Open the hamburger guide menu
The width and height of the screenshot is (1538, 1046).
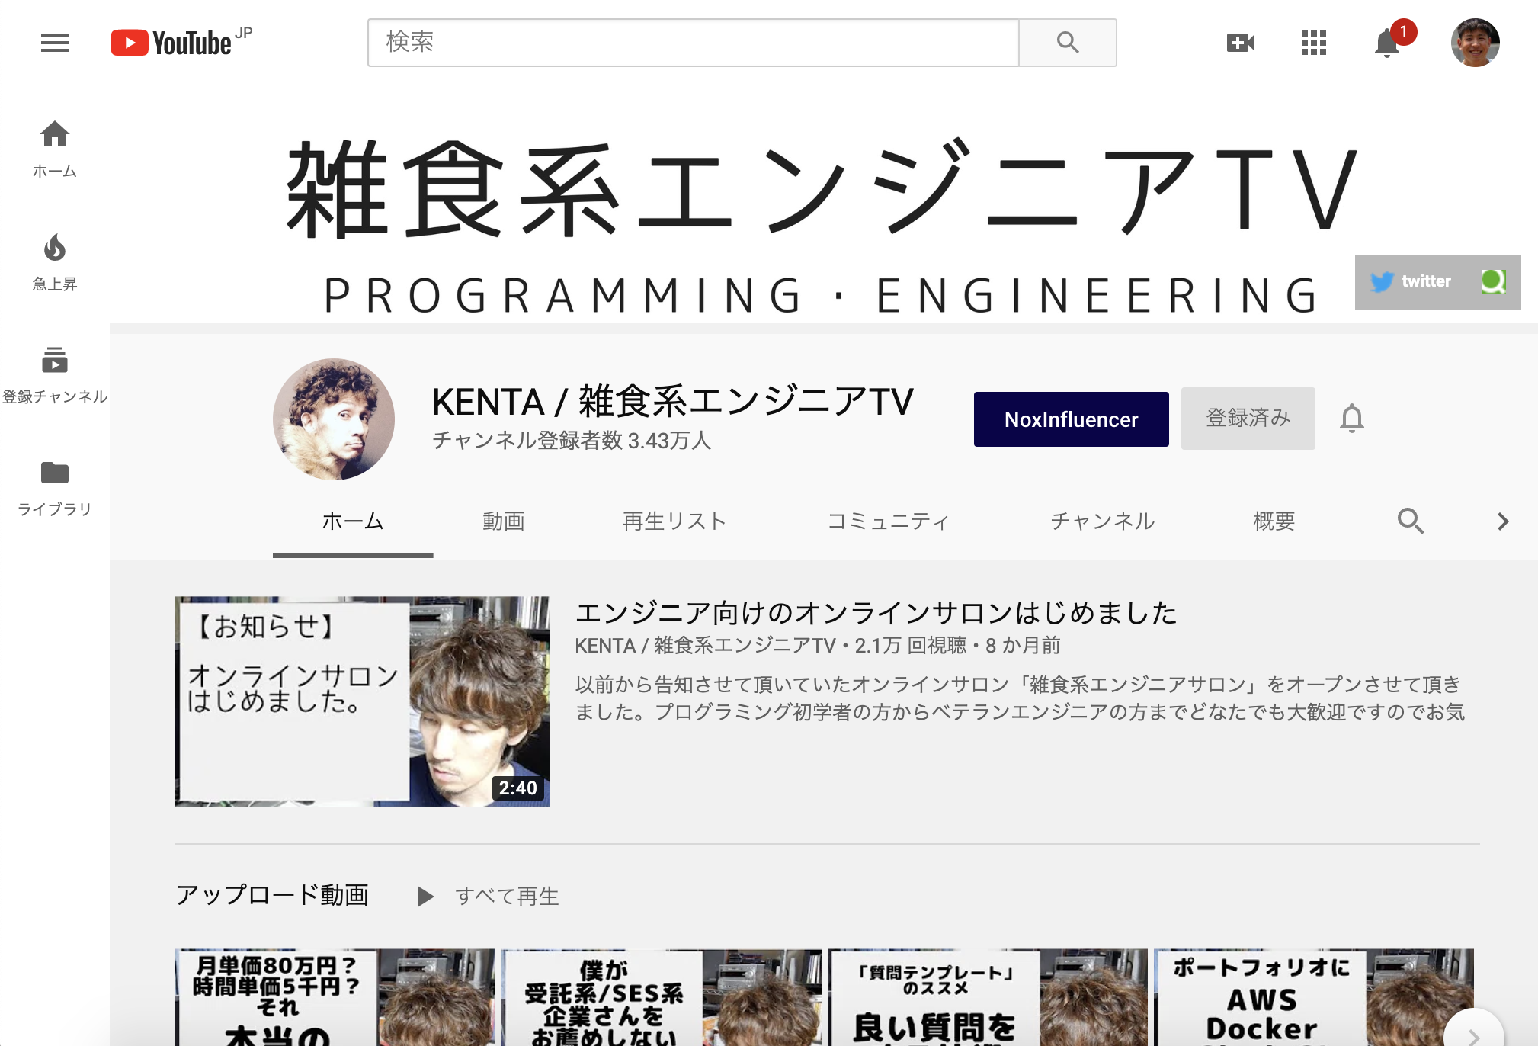tap(55, 43)
